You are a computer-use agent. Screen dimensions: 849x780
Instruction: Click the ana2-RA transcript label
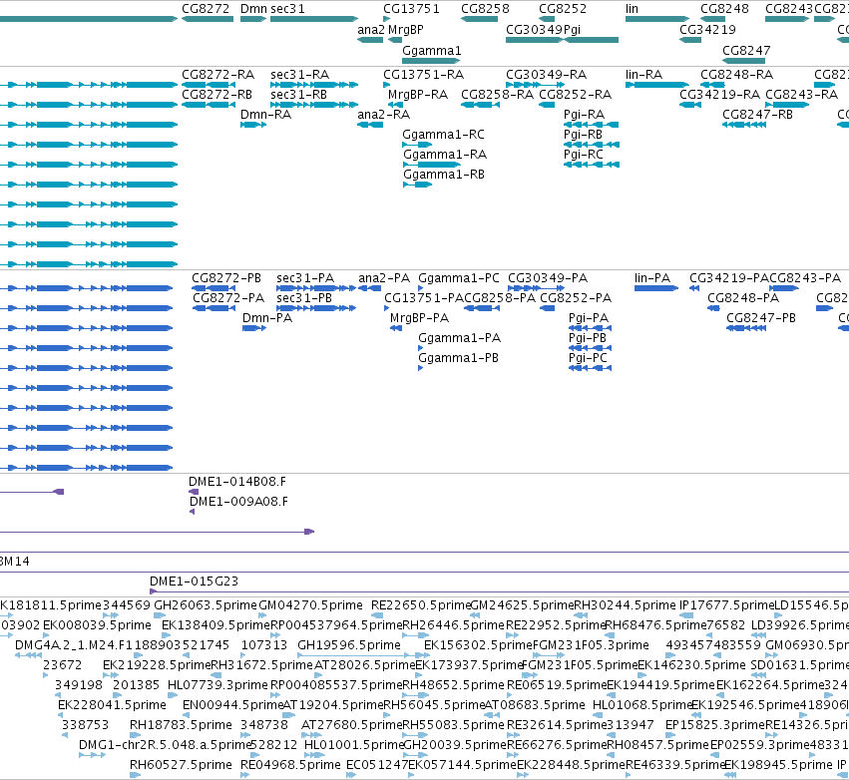pos(384,115)
